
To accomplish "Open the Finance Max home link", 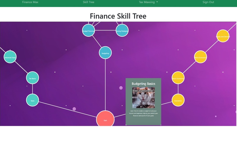I will coord(30,2).
